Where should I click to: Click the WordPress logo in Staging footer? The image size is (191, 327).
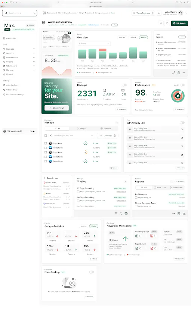(x=126, y=214)
